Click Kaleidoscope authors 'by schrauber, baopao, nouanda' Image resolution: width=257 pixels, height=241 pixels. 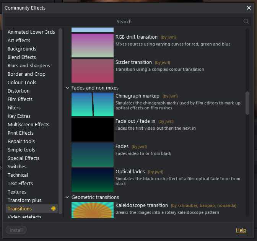click(x=203, y=205)
